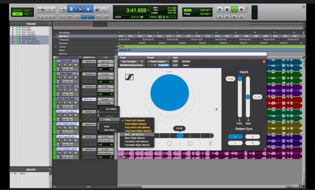Image resolution: width=315 pixels, height=190 pixels.
Task: Click the Online clock transport button
Action: pos(220,9)
